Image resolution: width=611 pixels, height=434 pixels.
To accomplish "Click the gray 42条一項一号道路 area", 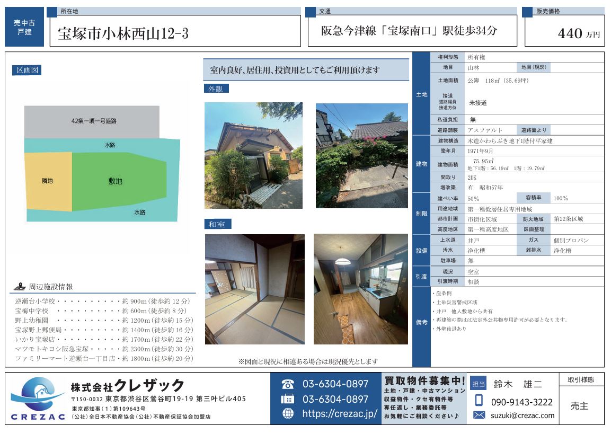I will [91, 121].
